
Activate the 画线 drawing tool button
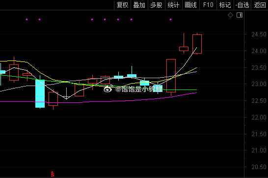click(191, 5)
